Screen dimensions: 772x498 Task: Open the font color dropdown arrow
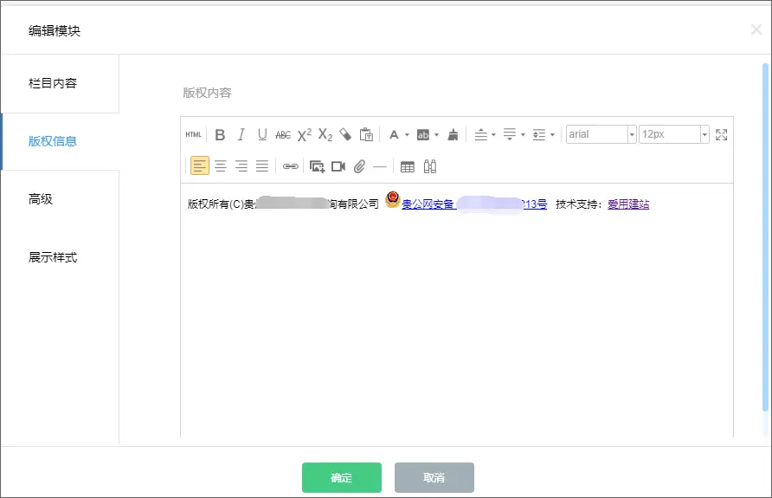coord(407,135)
